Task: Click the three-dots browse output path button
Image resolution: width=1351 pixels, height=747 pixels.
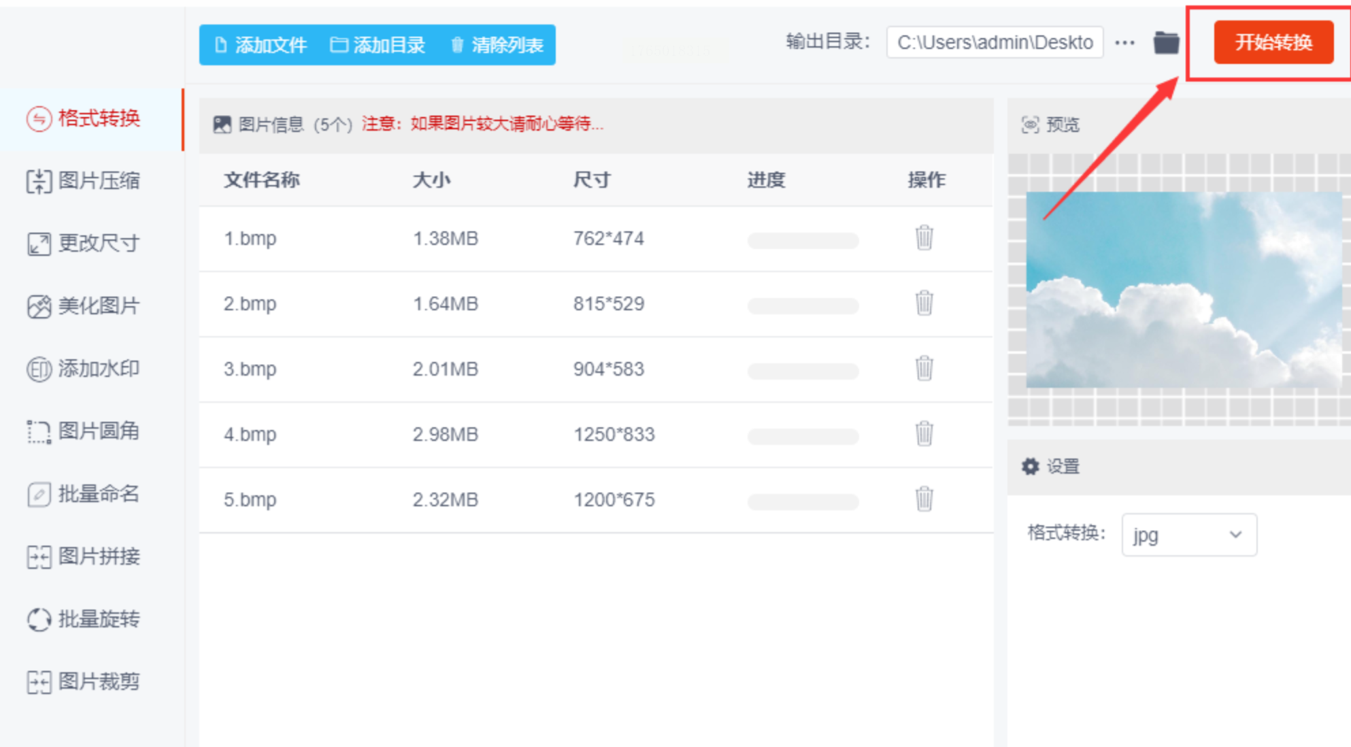Action: point(1125,43)
